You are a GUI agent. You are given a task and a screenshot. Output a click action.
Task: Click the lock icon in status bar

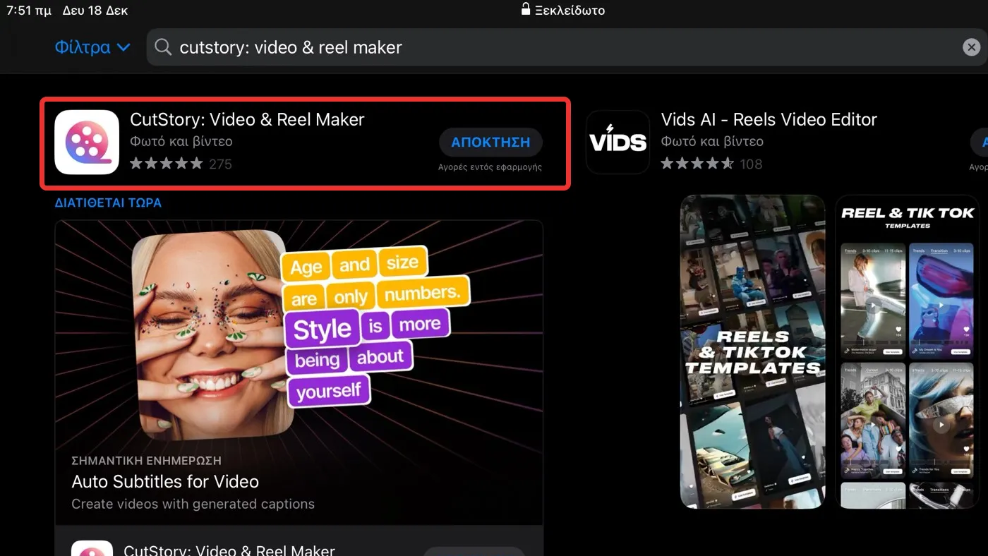(x=525, y=10)
